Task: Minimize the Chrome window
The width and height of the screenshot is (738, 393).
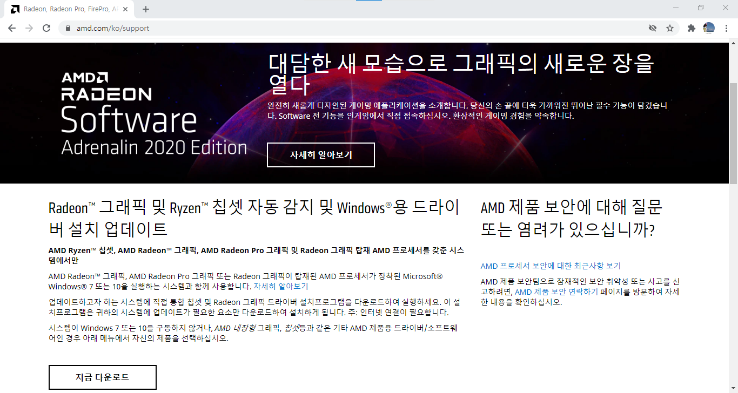Action: click(x=676, y=8)
